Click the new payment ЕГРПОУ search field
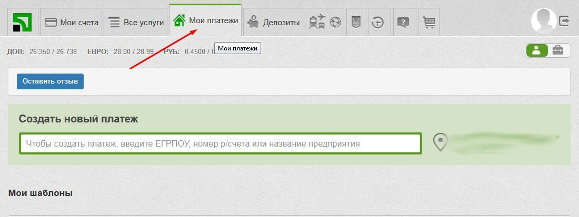Image resolution: width=579 pixels, height=217 pixels. [x=221, y=143]
